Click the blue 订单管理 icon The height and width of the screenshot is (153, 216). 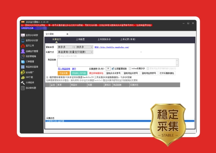(x=23, y=62)
